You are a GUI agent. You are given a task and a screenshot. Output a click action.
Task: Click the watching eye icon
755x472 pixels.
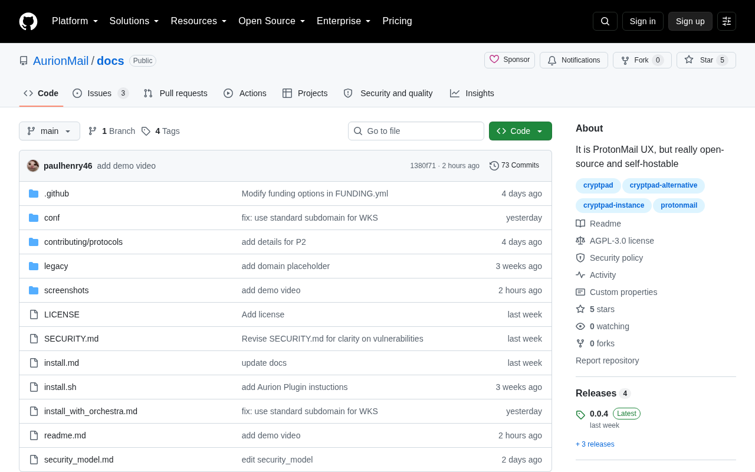(580, 326)
